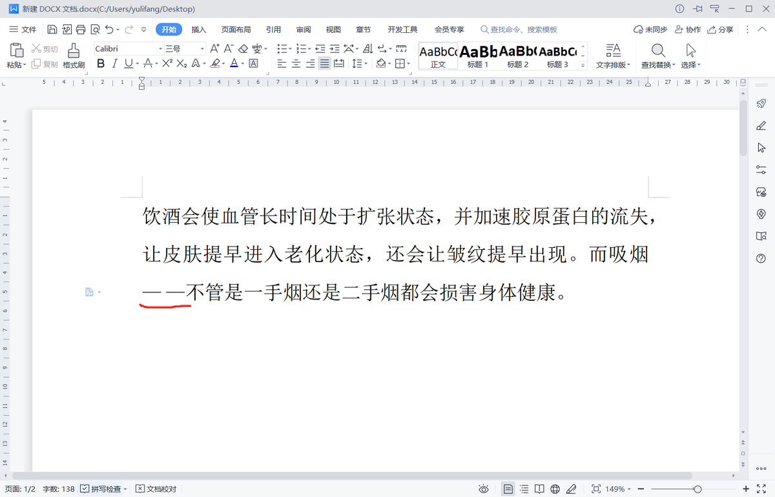775x497 pixels.
Task: Click the sort (A-Z) icon
Action: coord(367,48)
